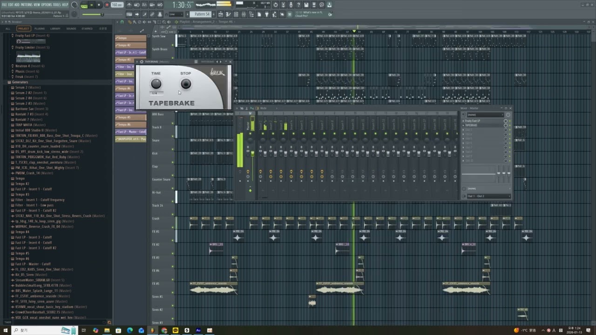The width and height of the screenshot is (596, 335).
Task: Open the Mixer view icon in toolbar
Action: (244, 14)
